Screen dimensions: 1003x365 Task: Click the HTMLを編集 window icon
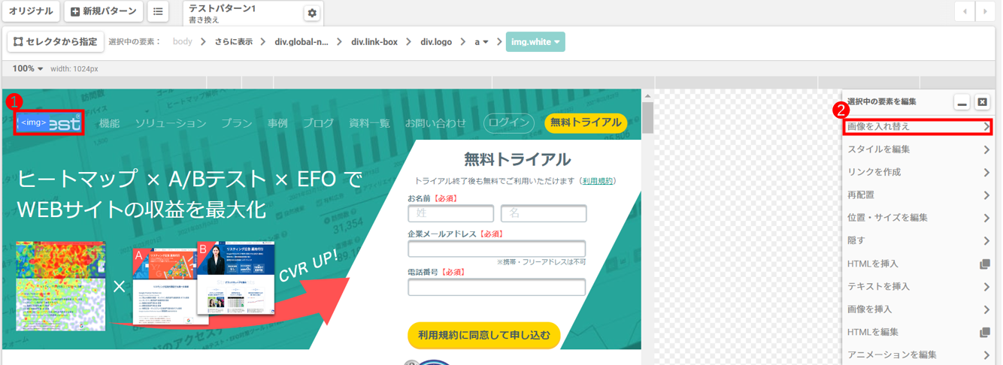click(985, 332)
